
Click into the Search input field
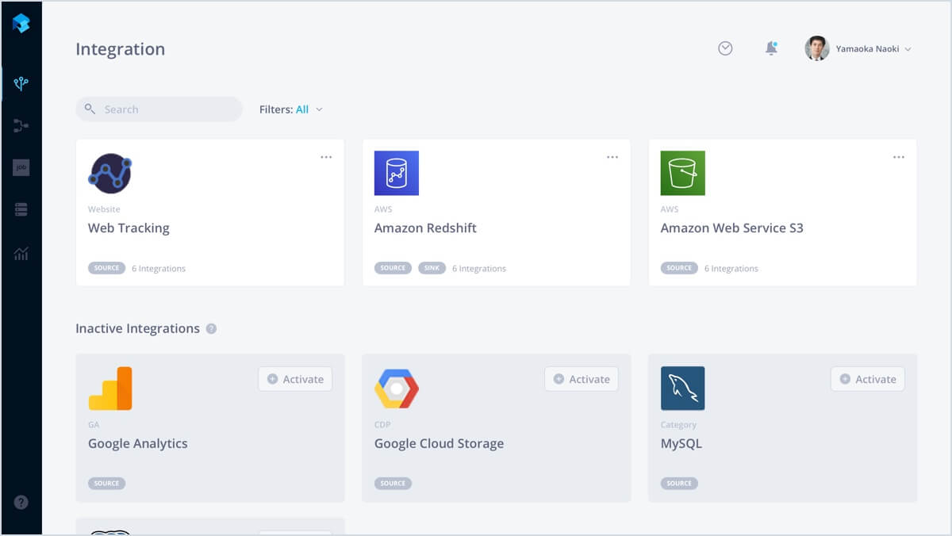tap(167, 109)
